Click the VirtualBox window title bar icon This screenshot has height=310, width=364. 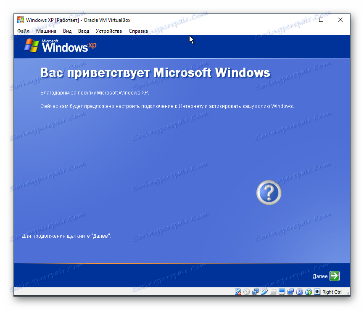click(x=21, y=20)
